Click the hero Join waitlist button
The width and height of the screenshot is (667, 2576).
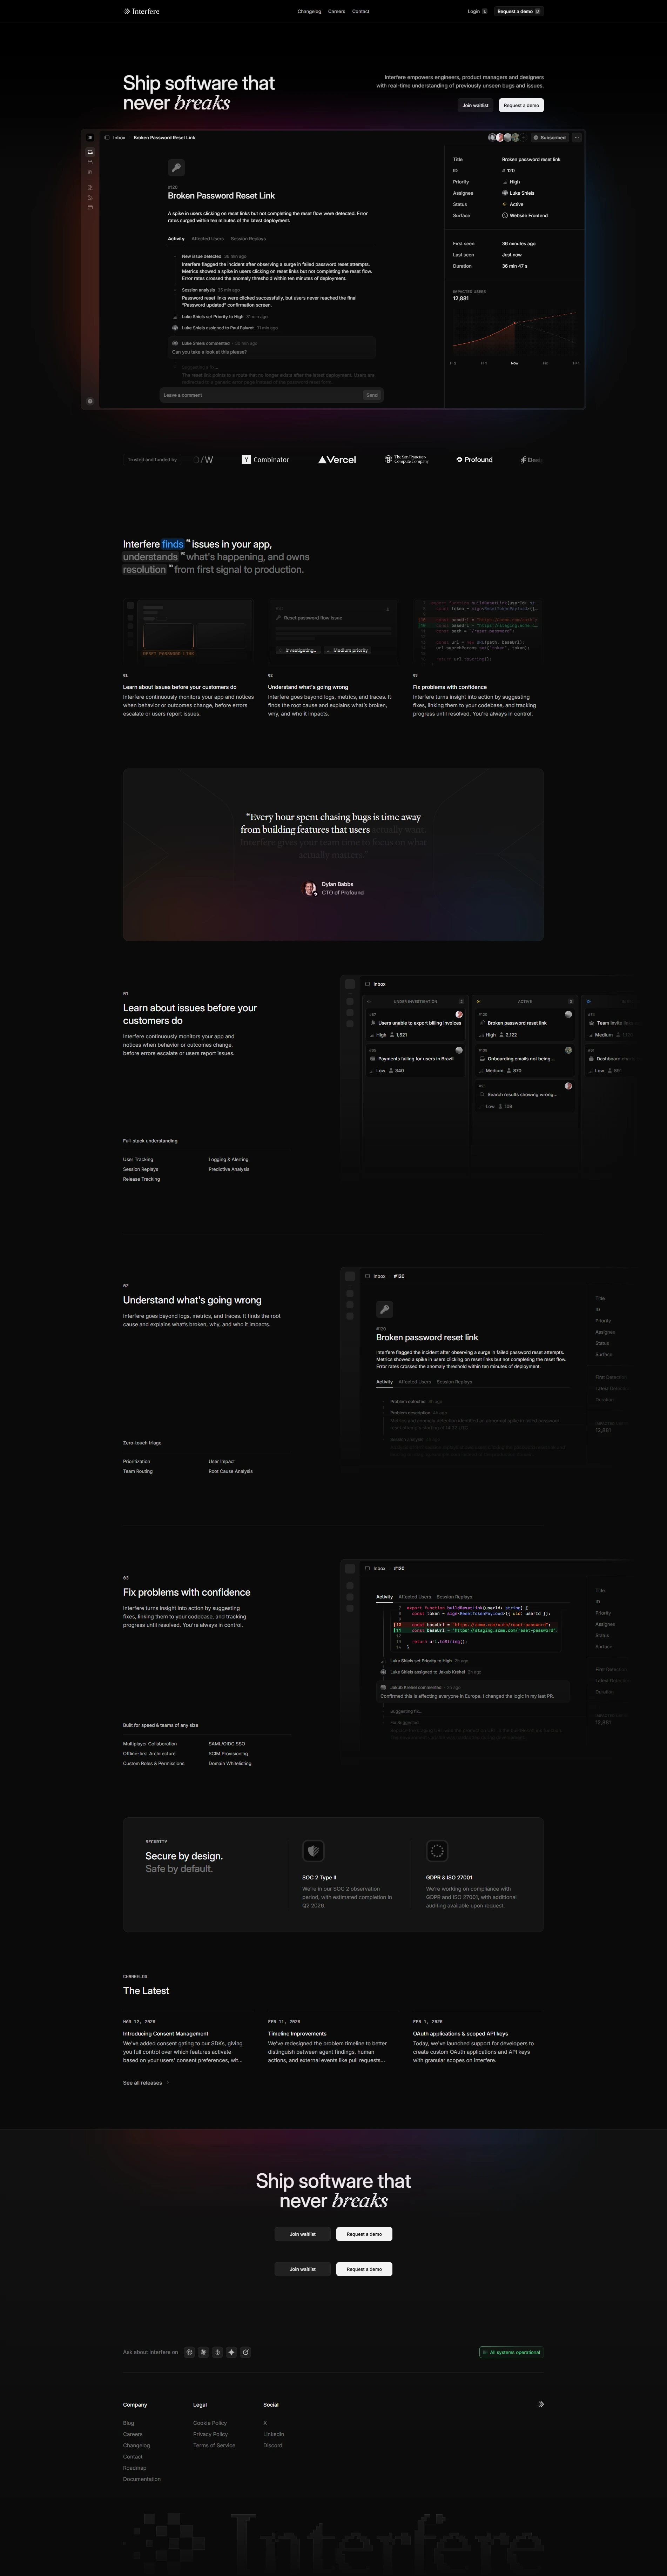pos(475,105)
